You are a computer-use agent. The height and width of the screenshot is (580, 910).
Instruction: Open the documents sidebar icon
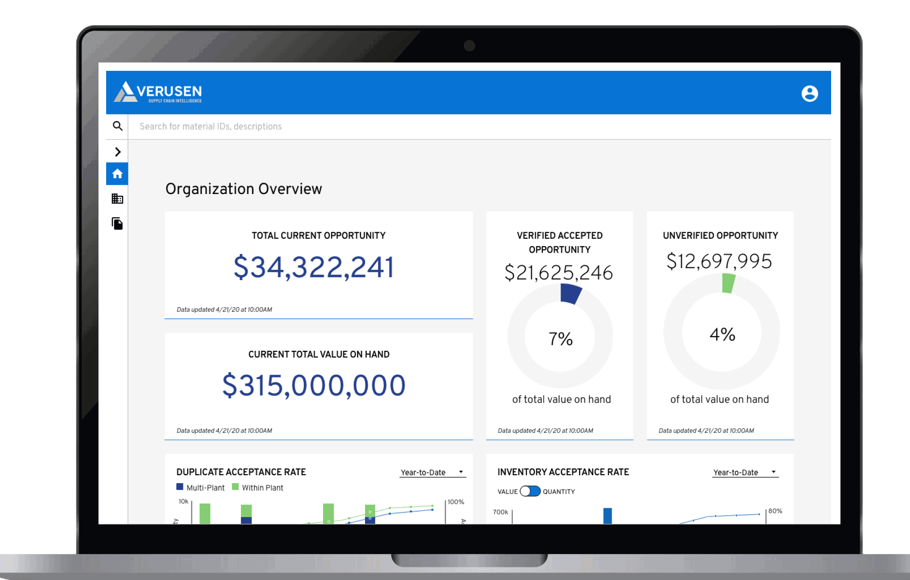click(117, 223)
